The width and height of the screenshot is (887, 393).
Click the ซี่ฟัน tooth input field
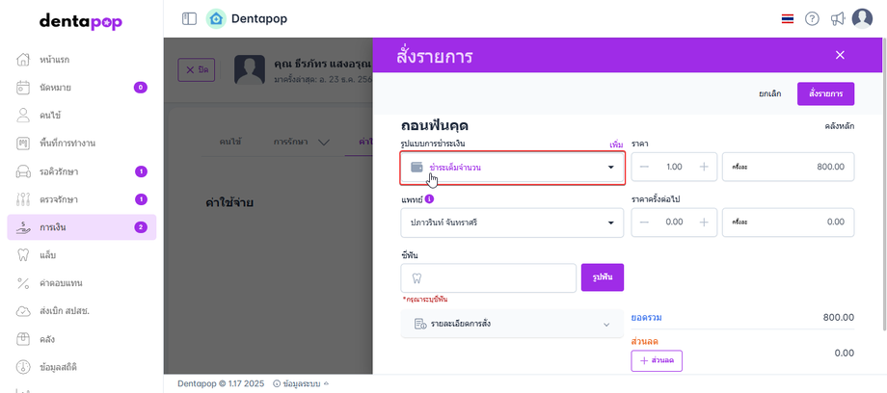click(x=488, y=278)
